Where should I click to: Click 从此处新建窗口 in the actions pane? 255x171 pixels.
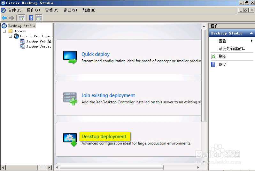tap(232, 48)
